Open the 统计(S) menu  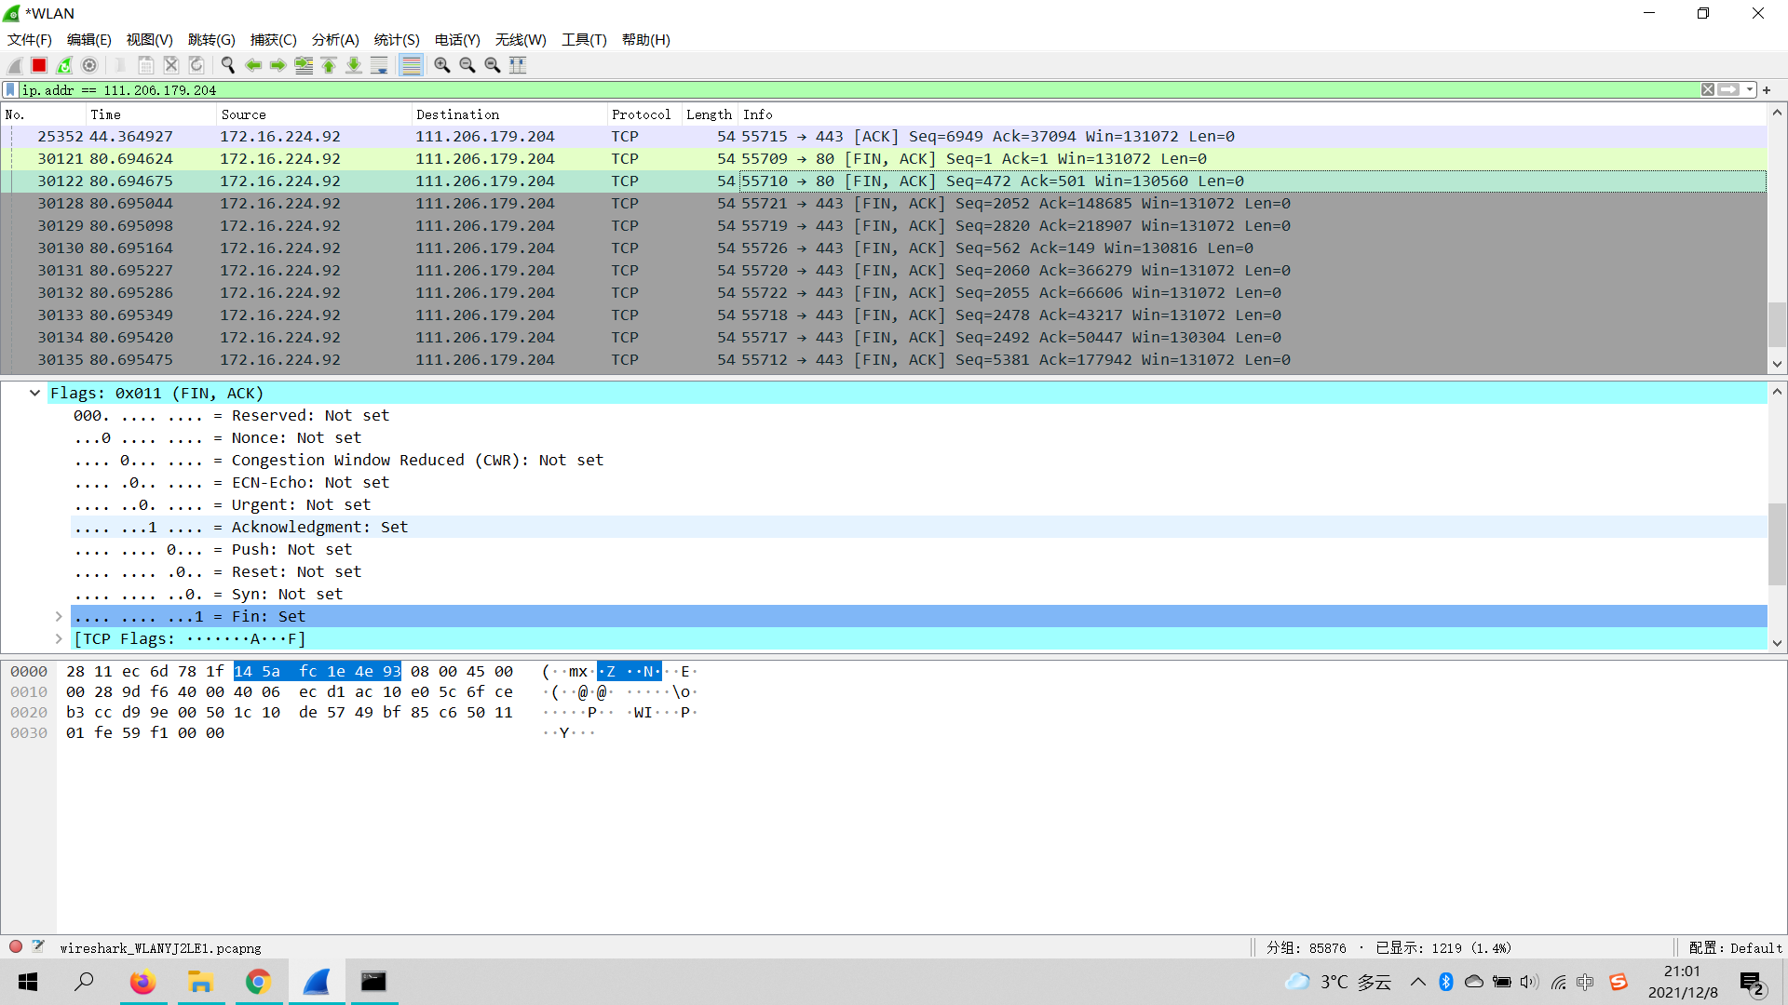coord(396,40)
